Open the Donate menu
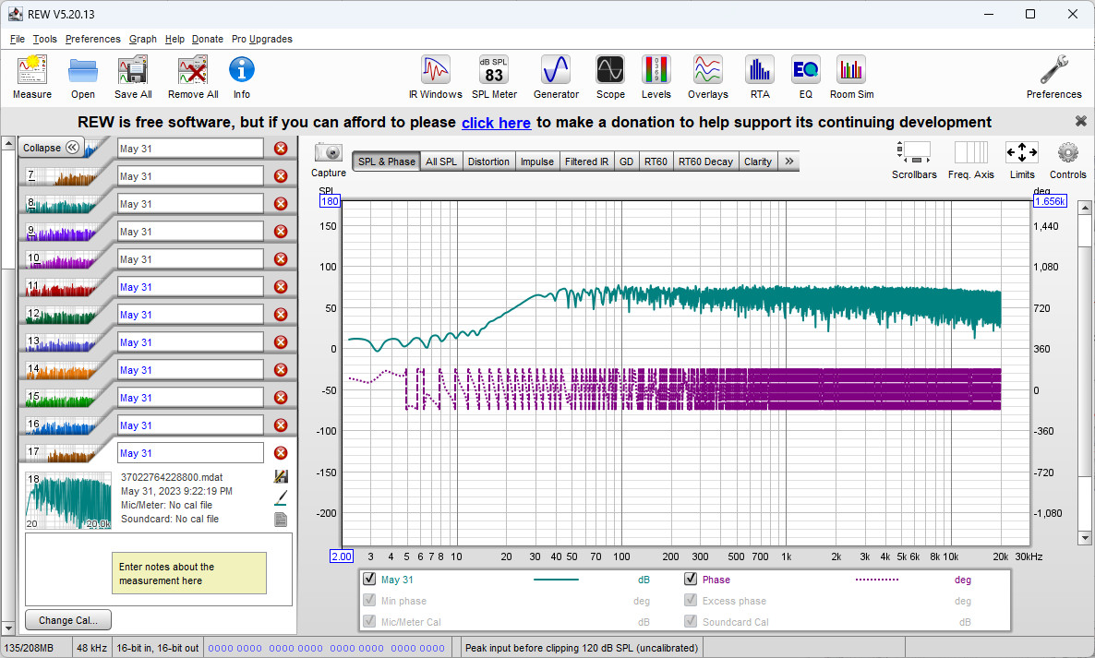 pyautogui.click(x=208, y=39)
